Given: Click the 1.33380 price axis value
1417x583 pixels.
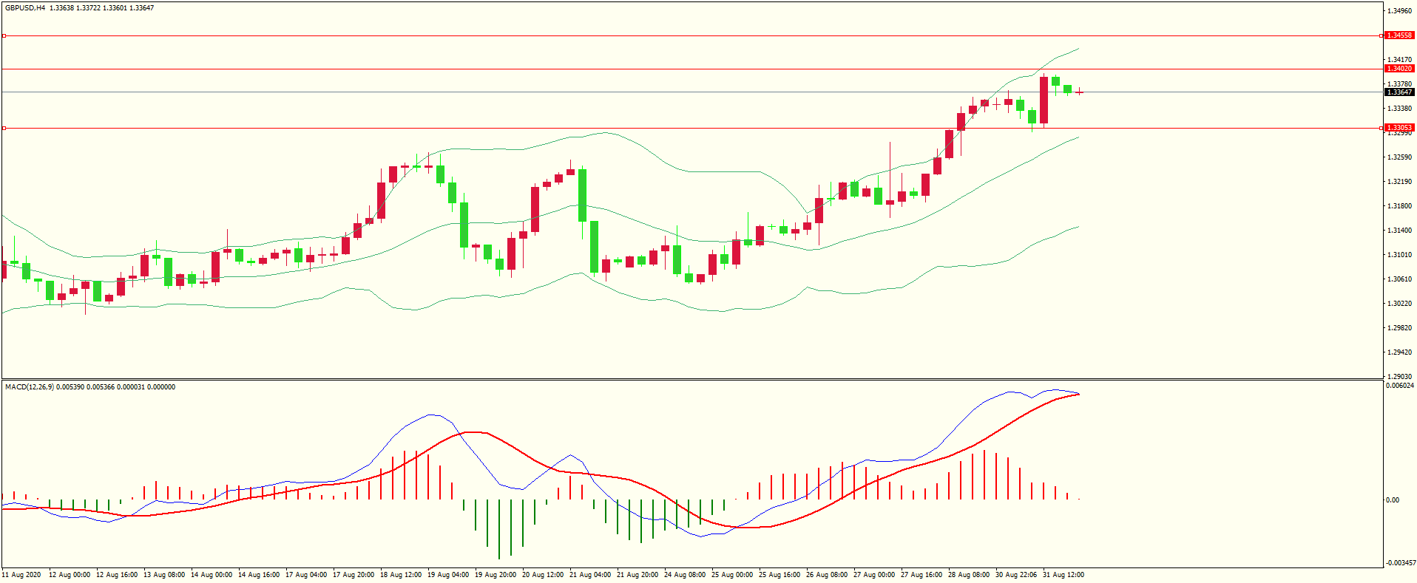Looking at the screenshot, I should coord(1400,109).
